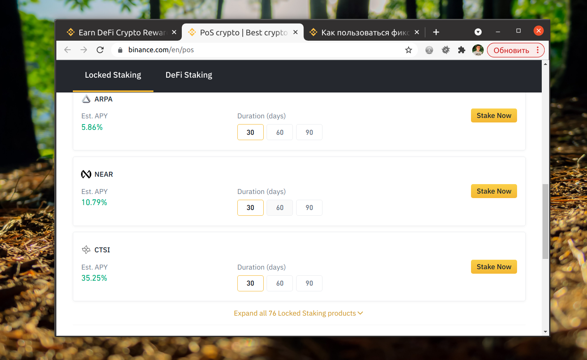Reload the page with the refresh icon
Screen dimensions: 587x360
click(x=100, y=50)
